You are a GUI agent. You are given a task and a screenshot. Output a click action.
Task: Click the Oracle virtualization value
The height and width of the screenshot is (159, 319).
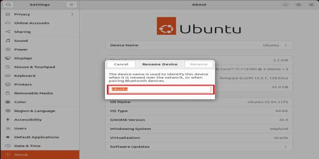pyautogui.click(x=281, y=138)
